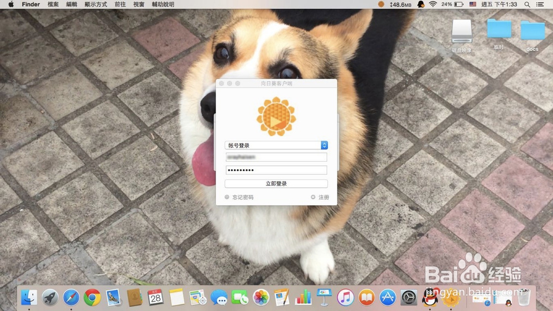Launch Google Chrome from the Dock
553x311 pixels.
92,297
